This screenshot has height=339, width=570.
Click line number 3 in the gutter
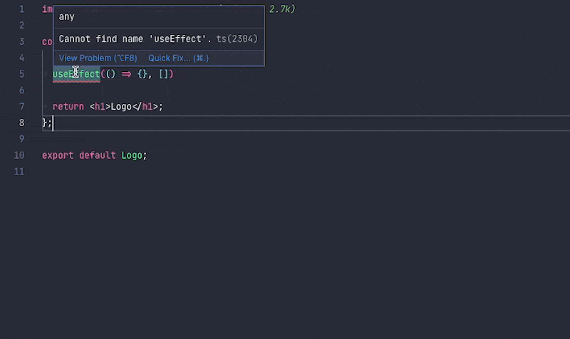coord(22,41)
